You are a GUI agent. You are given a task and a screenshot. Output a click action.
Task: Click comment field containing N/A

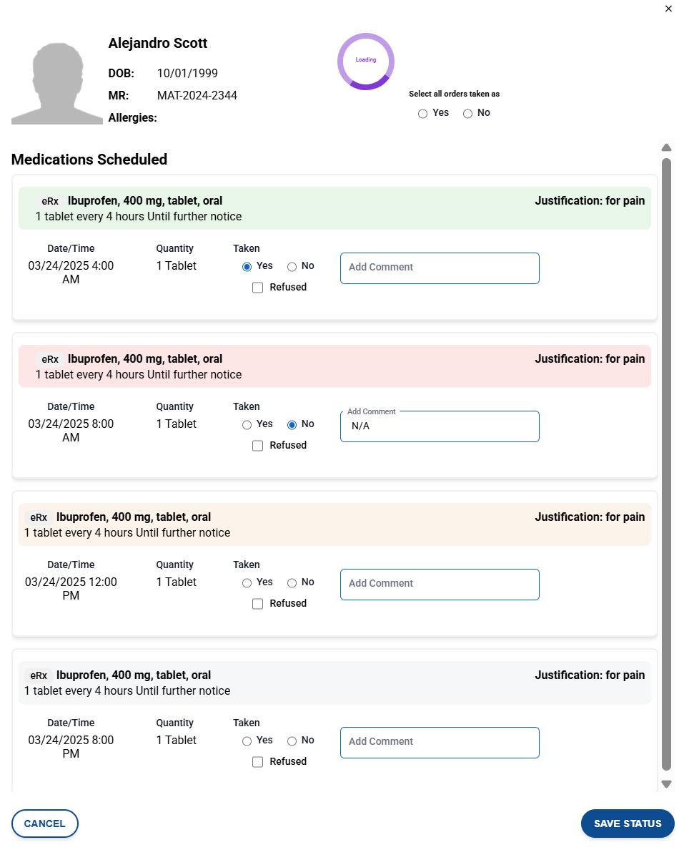440,426
